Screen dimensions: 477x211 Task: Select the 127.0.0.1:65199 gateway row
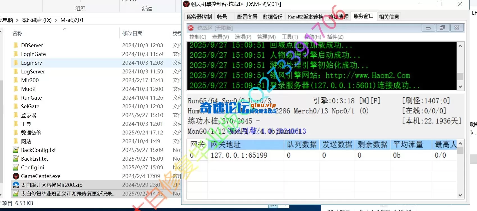tap(322, 155)
